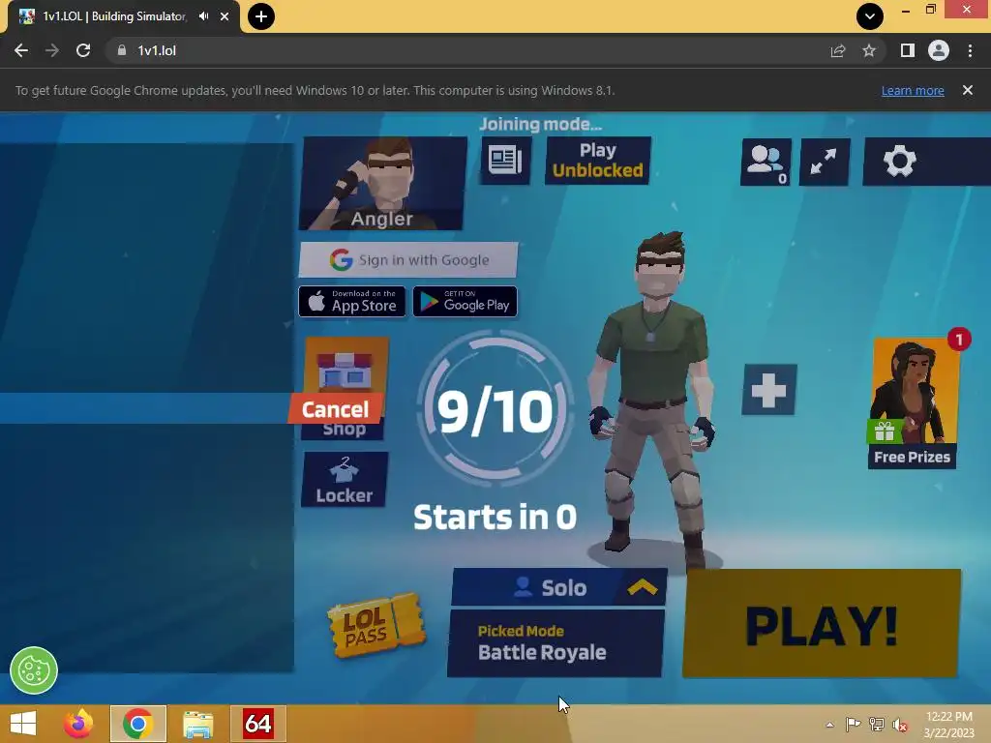Open game settings gear
Image resolution: width=991 pixels, height=743 pixels.
pos(899,162)
